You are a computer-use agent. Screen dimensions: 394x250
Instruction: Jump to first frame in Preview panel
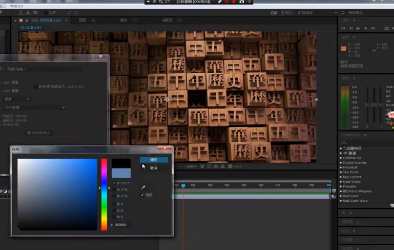tap(343, 28)
